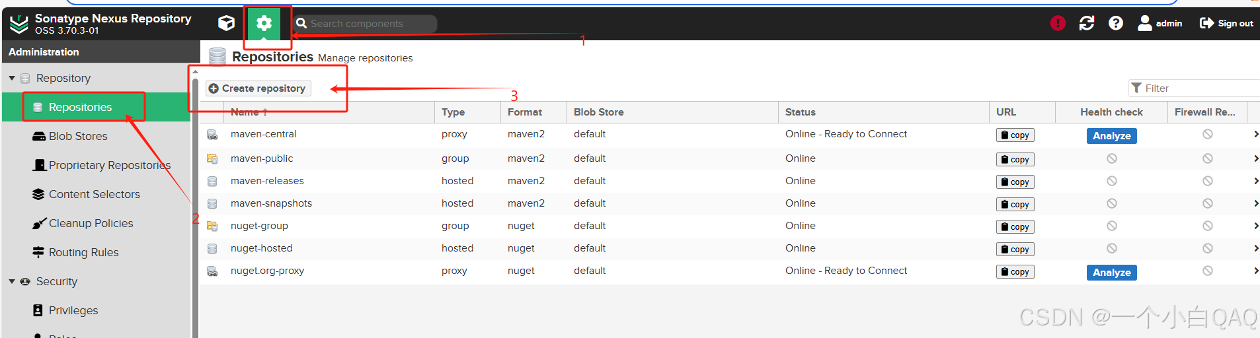
Task: Click the nuget-group folder icon
Action: pos(212,226)
